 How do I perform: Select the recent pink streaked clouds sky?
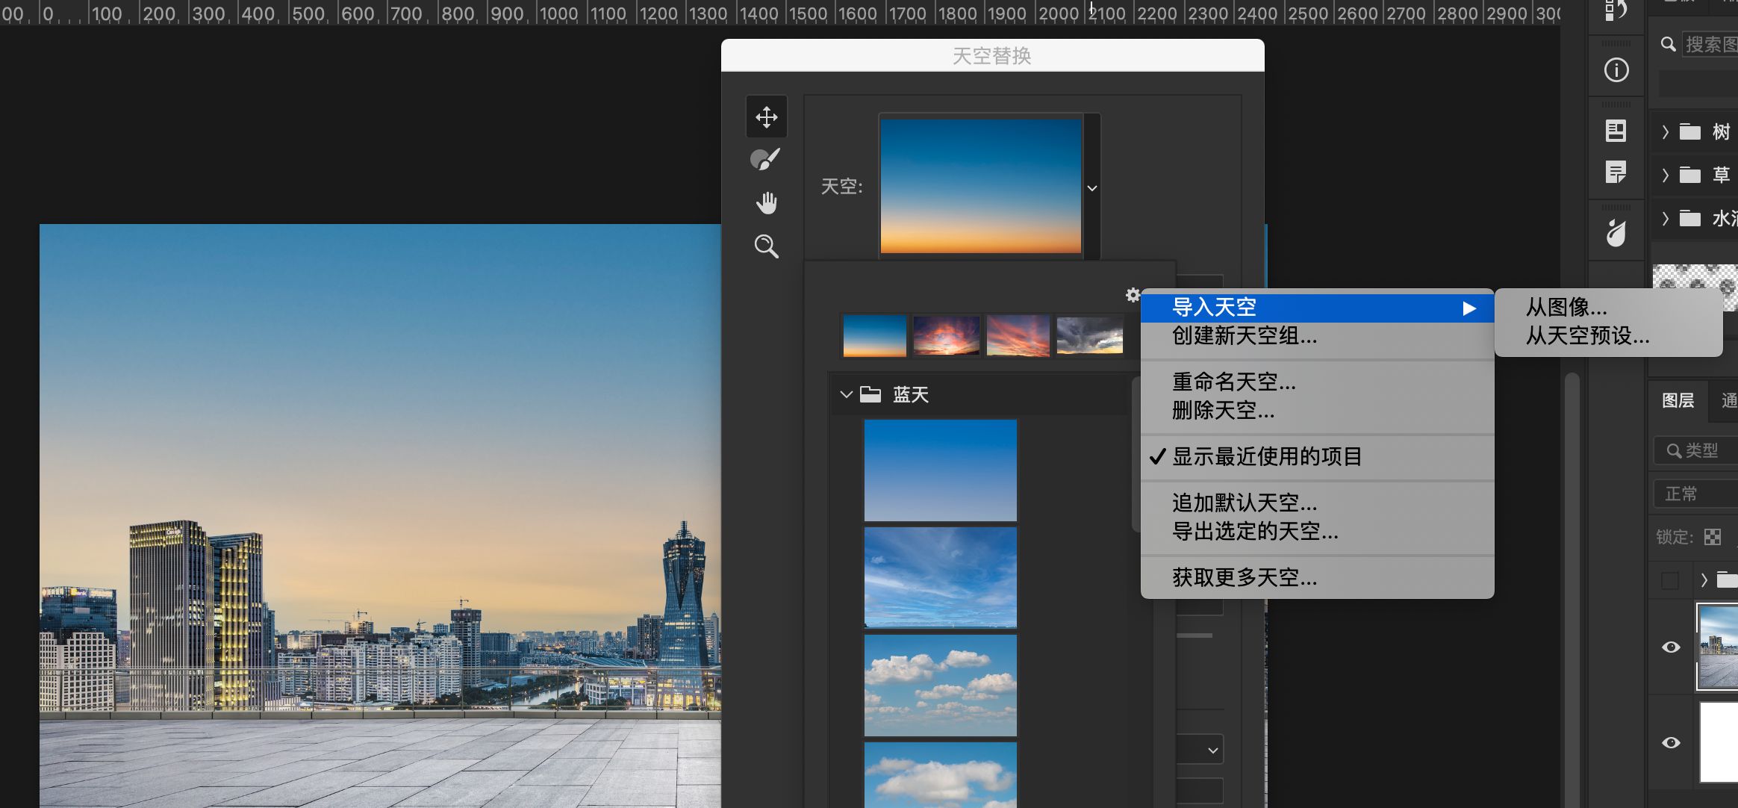click(x=1018, y=335)
